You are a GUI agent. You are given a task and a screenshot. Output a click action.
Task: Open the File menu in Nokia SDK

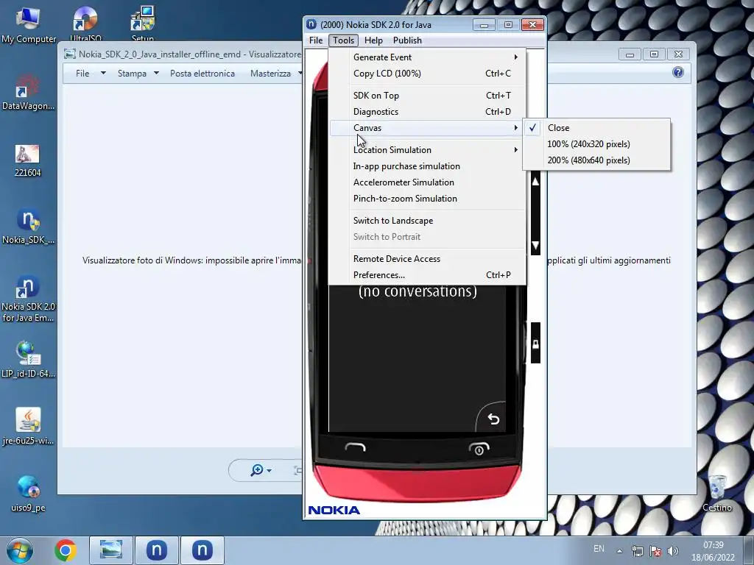click(x=316, y=40)
